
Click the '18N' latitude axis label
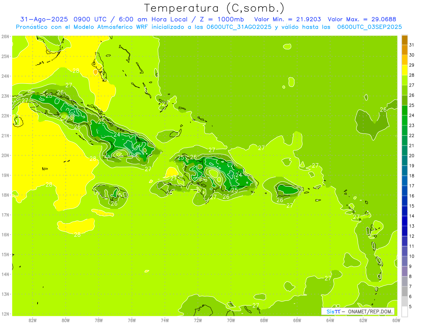(x=5, y=195)
